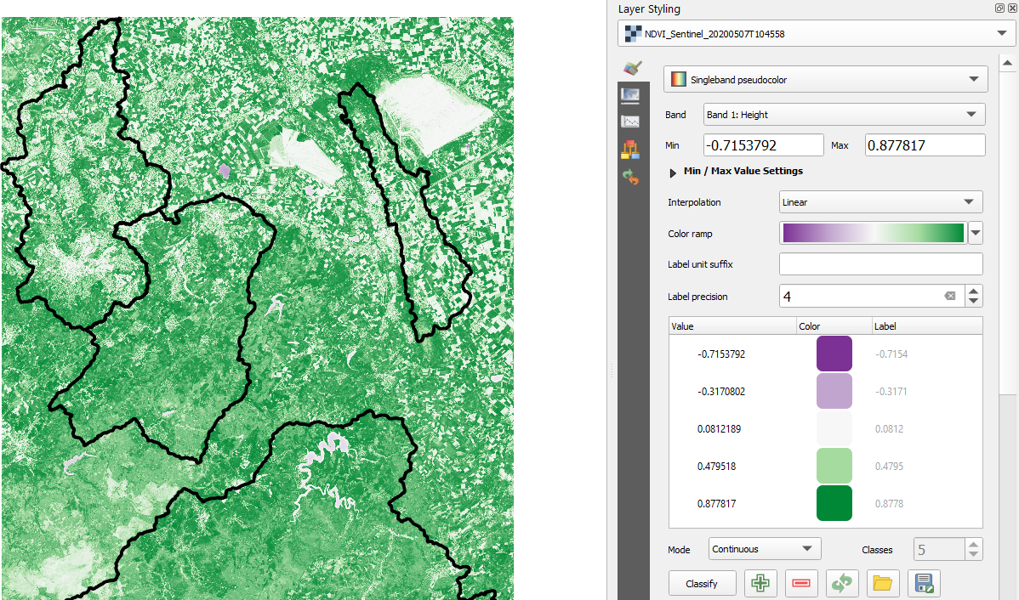Open the layer styling History panel
Image resolution: width=1019 pixels, height=600 pixels.
pos(630,176)
